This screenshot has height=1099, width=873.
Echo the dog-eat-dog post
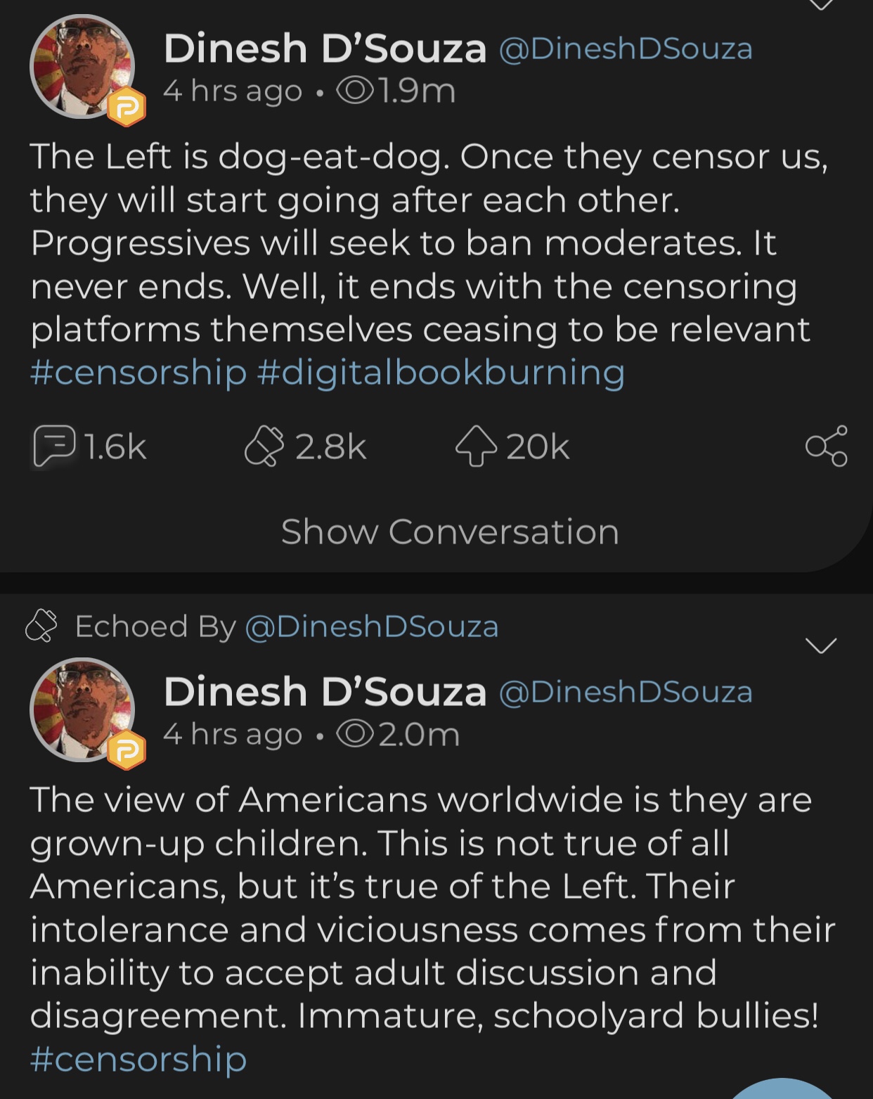(264, 446)
